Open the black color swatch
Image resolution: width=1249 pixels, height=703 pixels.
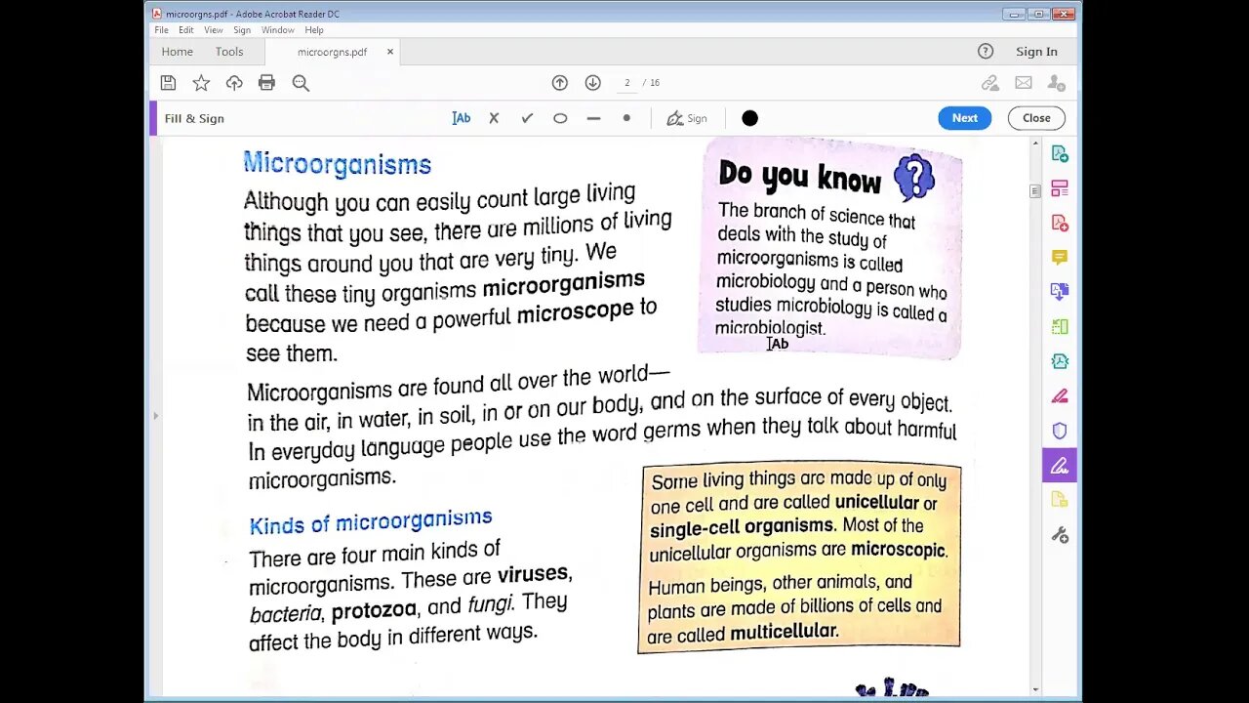(749, 118)
